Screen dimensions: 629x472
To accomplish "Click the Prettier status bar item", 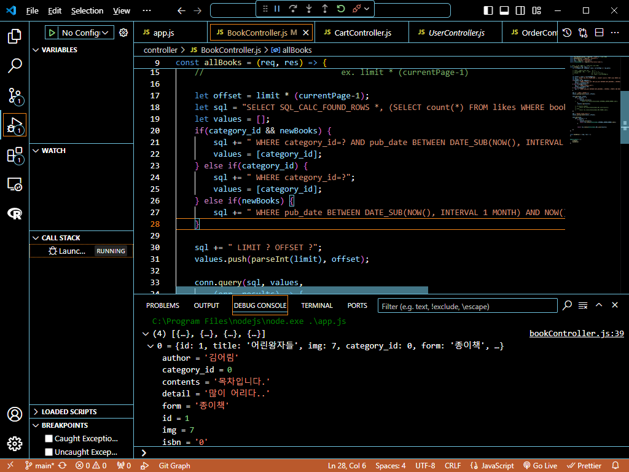I will tap(584, 466).
